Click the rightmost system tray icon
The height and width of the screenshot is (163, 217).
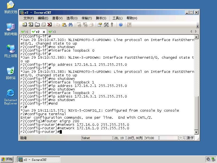213,159
